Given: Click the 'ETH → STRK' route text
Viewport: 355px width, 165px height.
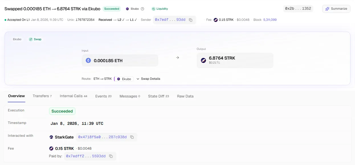Looking at the screenshot, I should 103,79.
